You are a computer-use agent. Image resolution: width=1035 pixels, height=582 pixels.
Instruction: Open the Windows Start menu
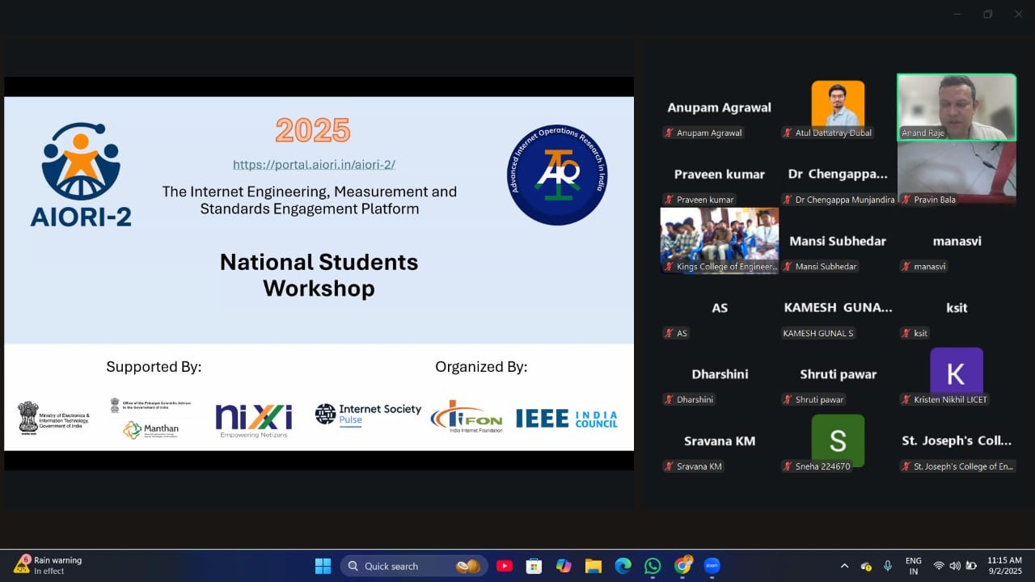[323, 566]
